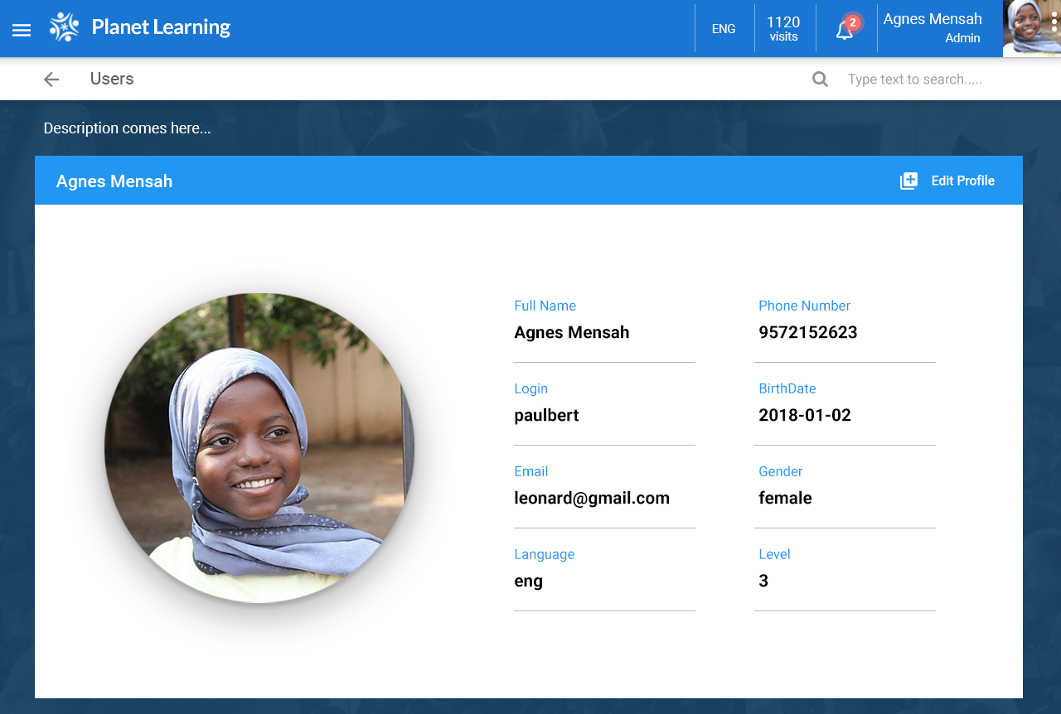Click the Users page title

(x=111, y=79)
